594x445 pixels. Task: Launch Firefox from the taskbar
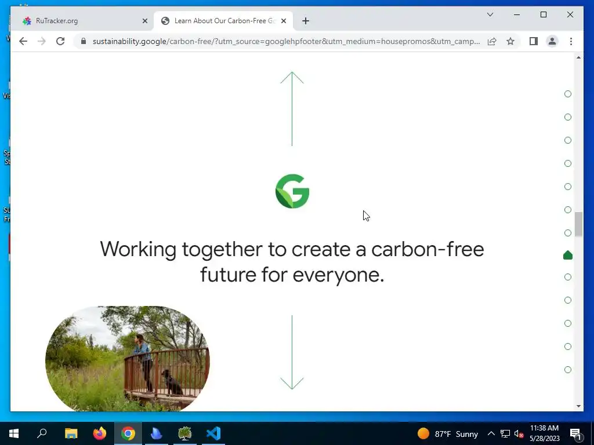(x=100, y=433)
